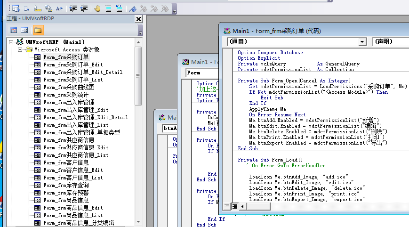Select Form_frm出入库管理 tree item
409x227 pixels.
coord(69,102)
